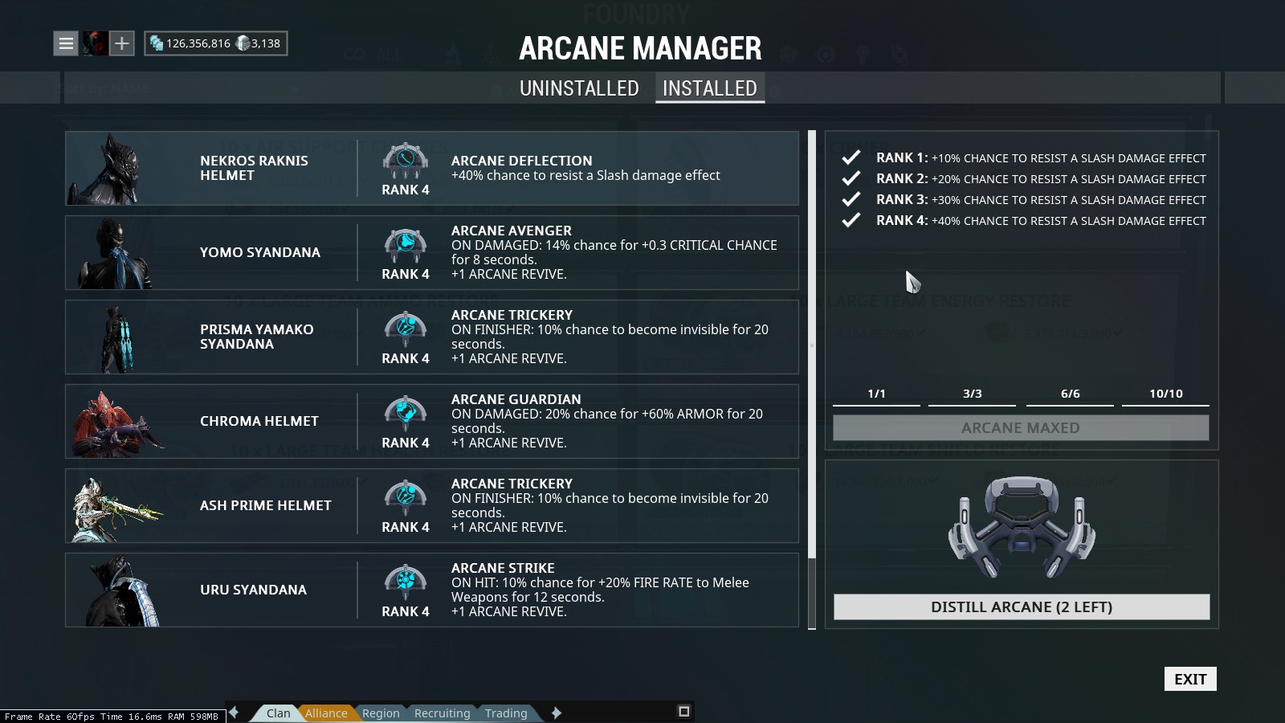Image resolution: width=1285 pixels, height=723 pixels.
Task: Click the player avatar profile icon
Action: (x=95, y=43)
